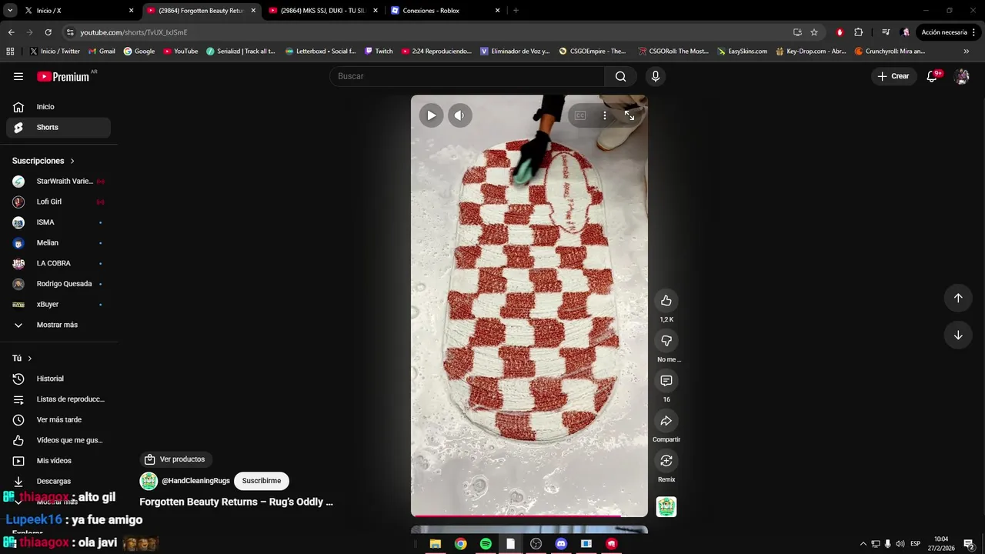Click the Short's red progress bar
Viewport: 985px width, 554px height.
coord(529,516)
